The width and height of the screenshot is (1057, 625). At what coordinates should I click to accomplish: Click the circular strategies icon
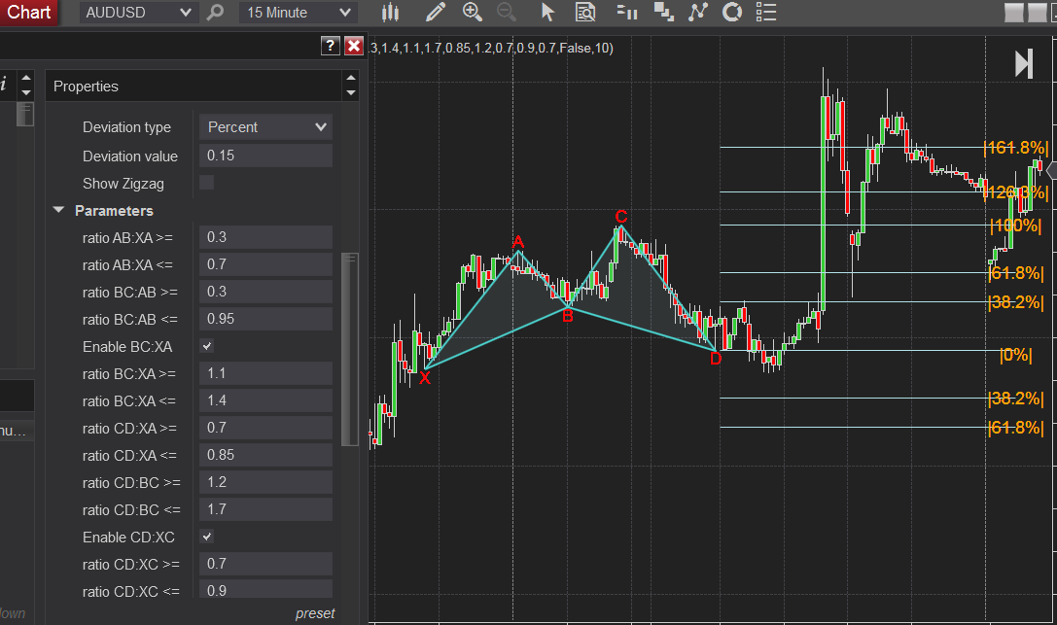(732, 12)
